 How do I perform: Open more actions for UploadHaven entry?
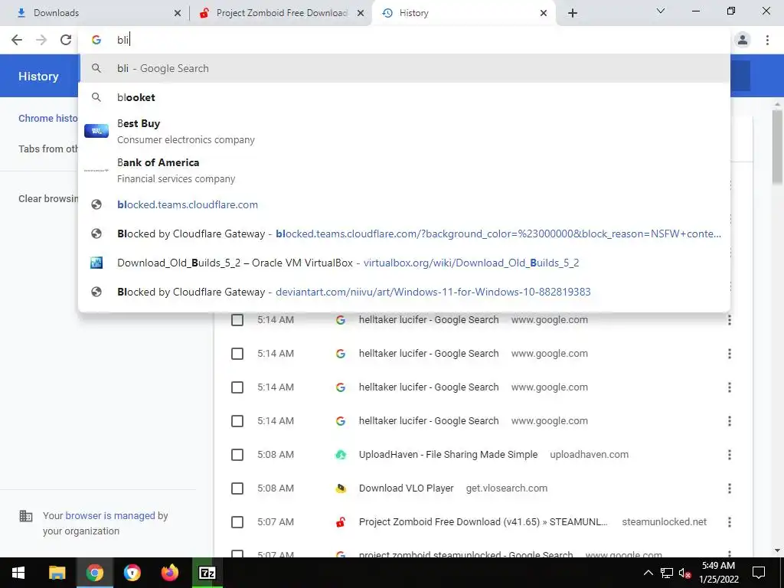[730, 455]
